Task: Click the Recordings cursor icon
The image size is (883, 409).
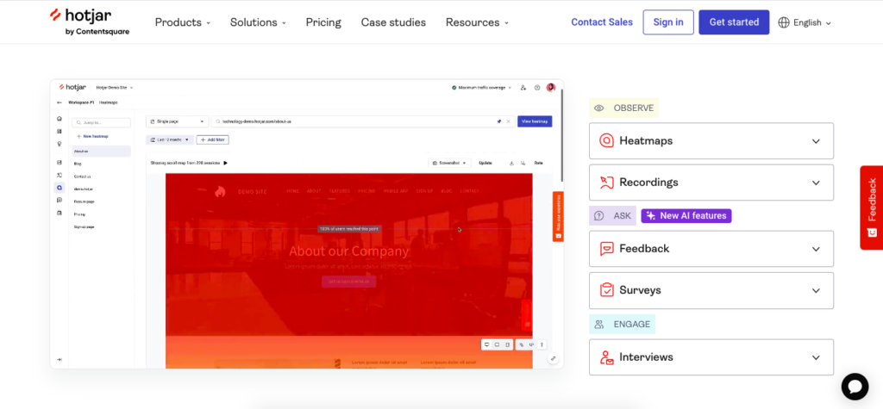Action: [607, 183]
